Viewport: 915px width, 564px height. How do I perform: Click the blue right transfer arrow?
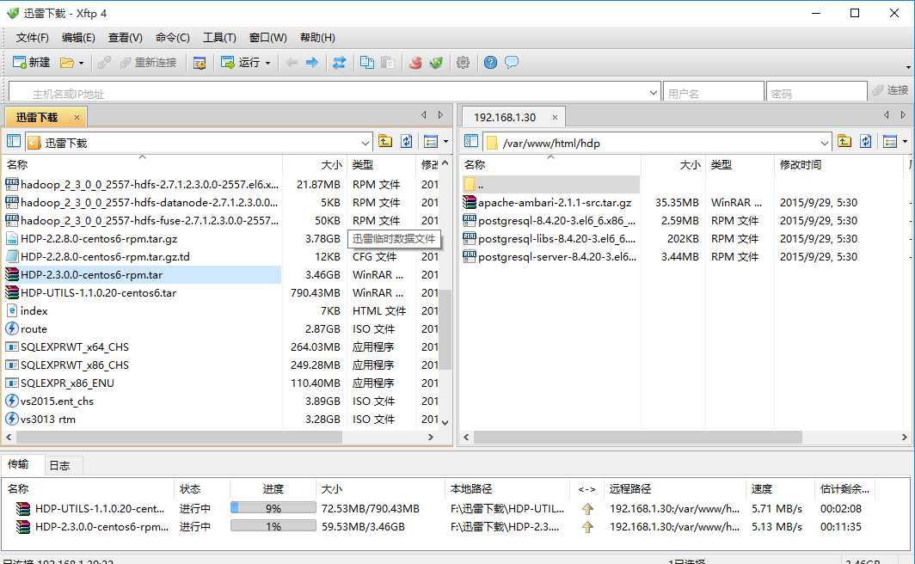tap(312, 63)
